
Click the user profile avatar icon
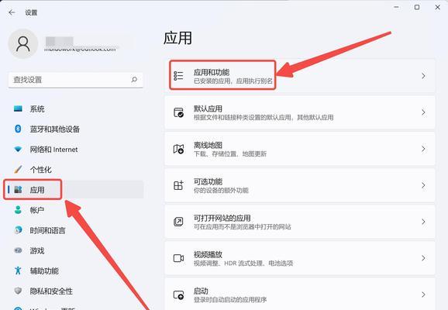click(x=22, y=44)
